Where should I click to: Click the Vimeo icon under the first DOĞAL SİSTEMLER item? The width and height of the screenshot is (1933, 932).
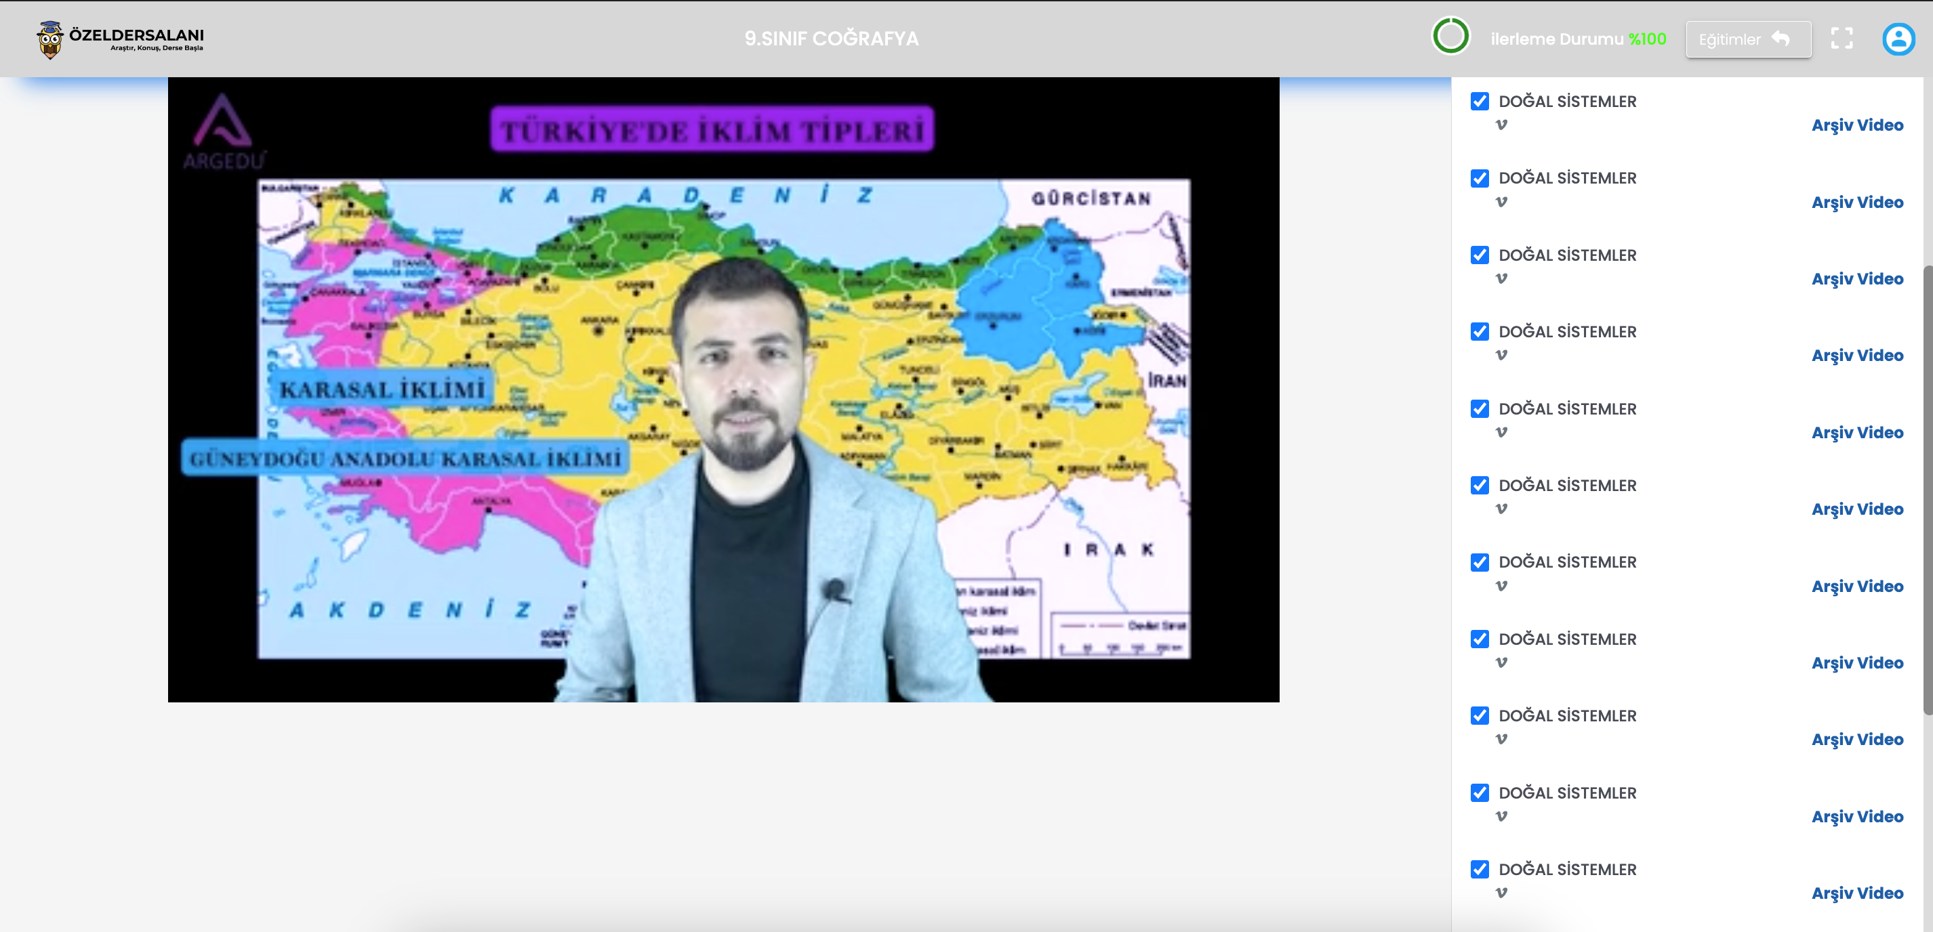tap(1501, 125)
